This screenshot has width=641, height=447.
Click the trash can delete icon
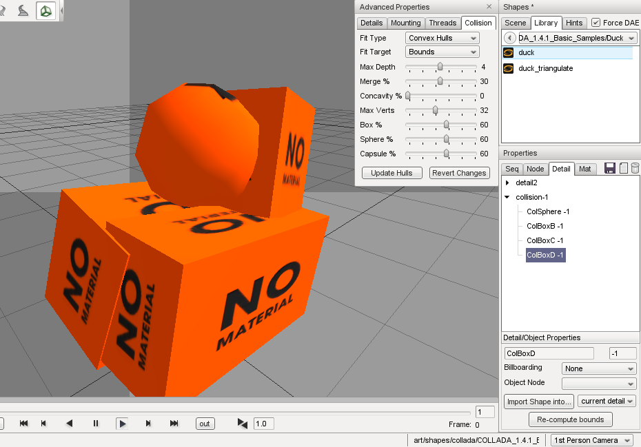click(635, 169)
